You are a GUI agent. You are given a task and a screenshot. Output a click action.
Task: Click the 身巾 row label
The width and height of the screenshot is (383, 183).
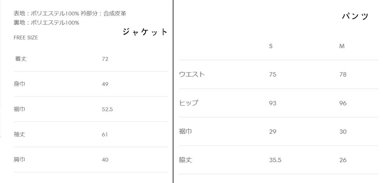pos(19,84)
